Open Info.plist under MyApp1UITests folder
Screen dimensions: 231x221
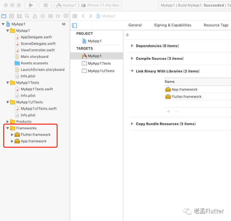pos(25,115)
